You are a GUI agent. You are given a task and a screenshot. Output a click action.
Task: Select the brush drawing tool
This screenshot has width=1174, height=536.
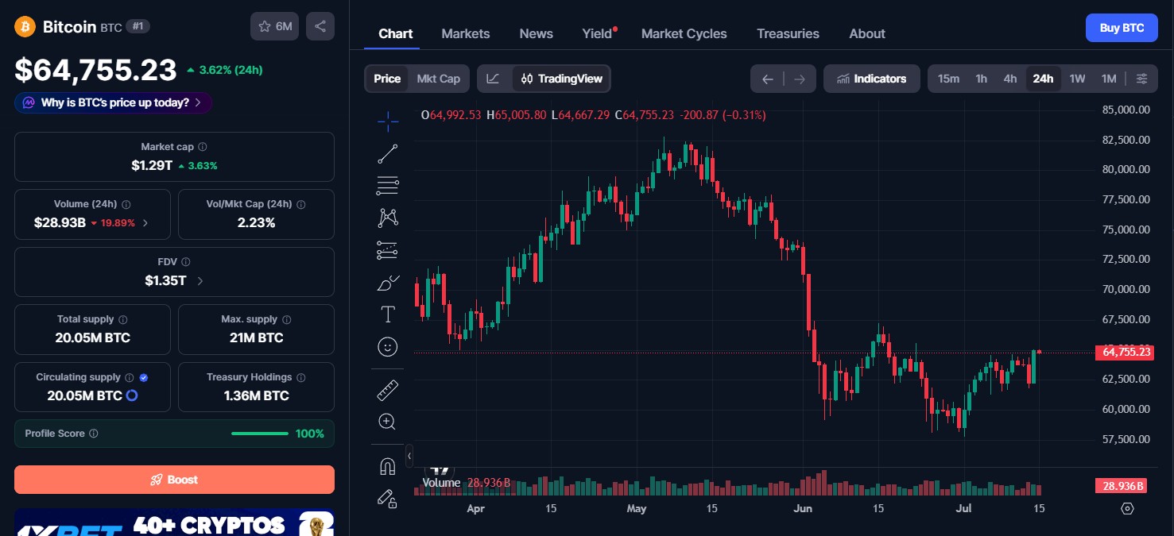tap(388, 283)
